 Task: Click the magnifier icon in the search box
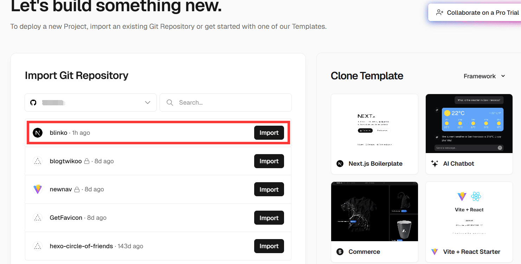pos(170,103)
